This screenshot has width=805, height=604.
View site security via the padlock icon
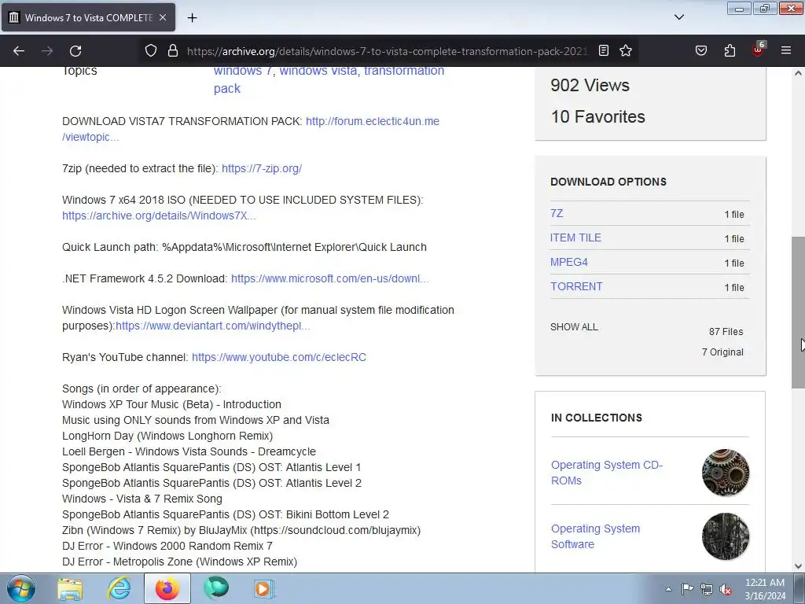click(173, 50)
